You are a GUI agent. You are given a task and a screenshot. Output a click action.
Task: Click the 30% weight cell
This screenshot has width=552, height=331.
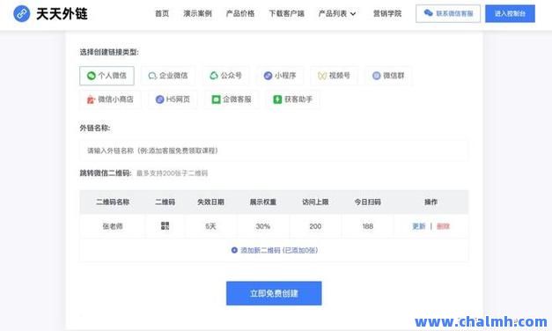[263, 226]
